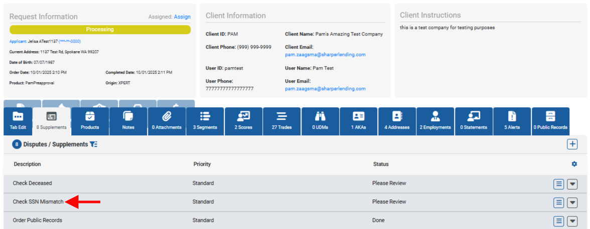590x229 pixels.
Task: Click Please Review status of Check Deceased
Action: (389, 183)
